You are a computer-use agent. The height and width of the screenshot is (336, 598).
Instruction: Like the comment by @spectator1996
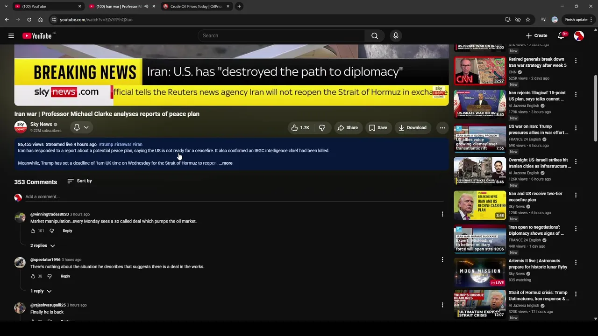[x=33, y=276]
